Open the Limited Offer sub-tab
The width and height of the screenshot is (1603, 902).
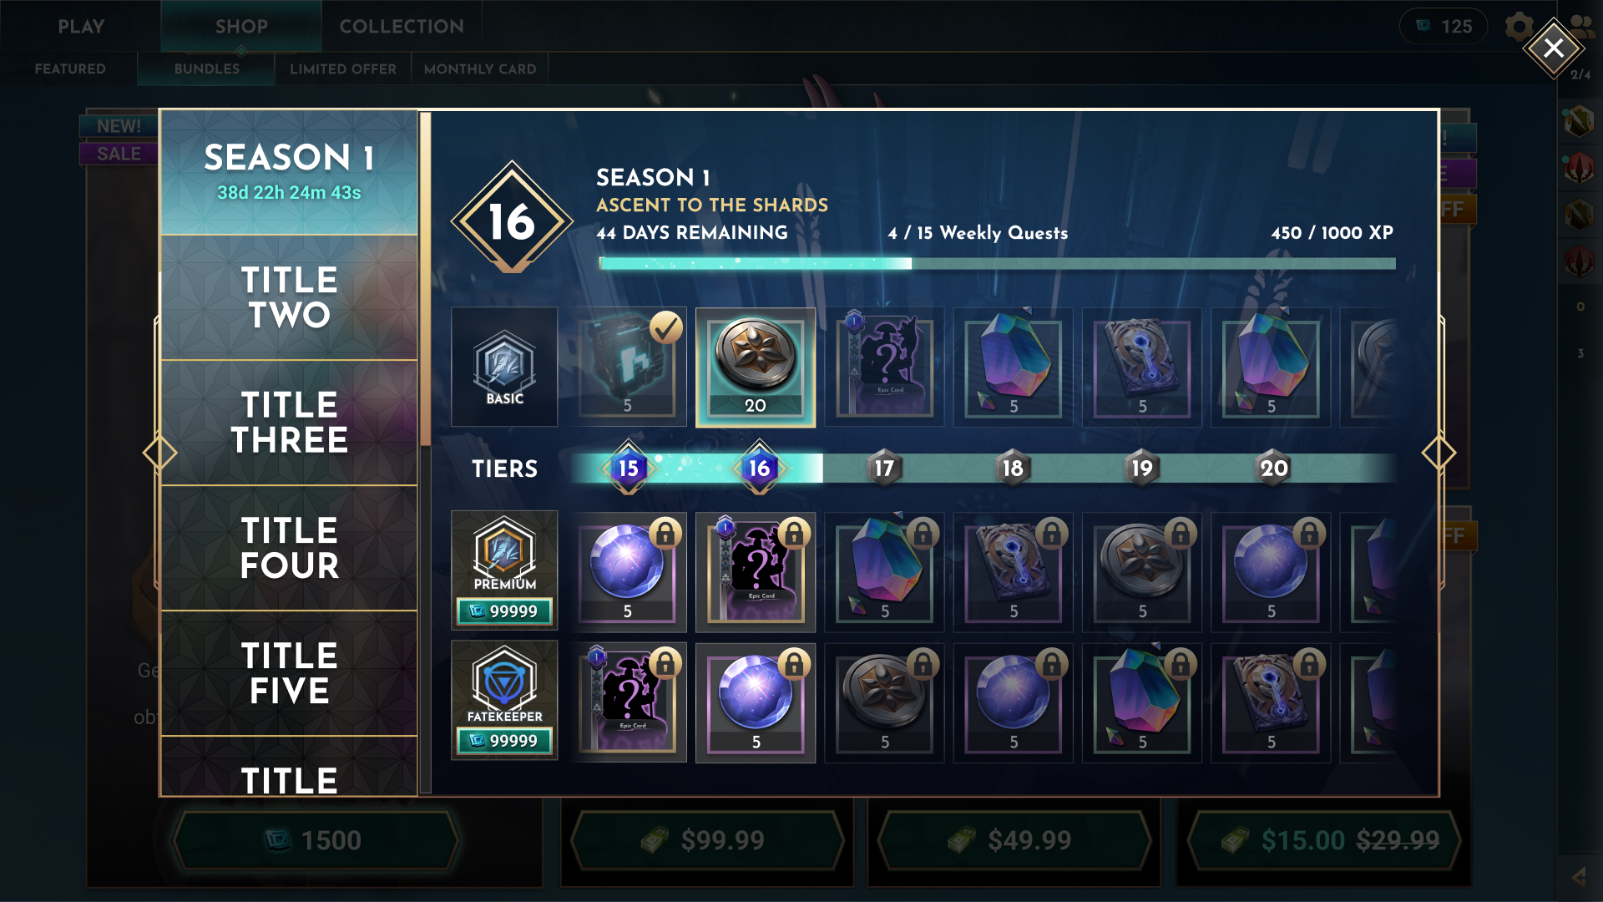point(343,68)
